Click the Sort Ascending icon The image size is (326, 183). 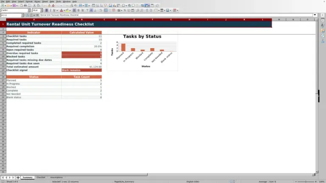click(x=97, y=6)
